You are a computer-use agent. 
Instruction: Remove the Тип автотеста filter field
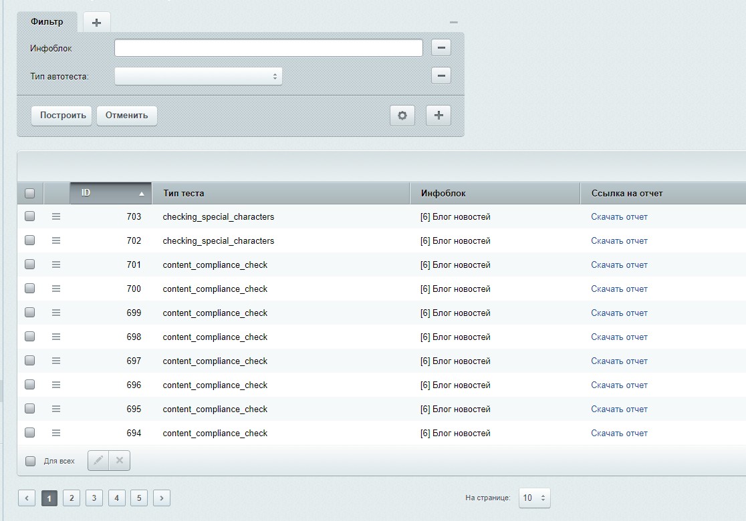(x=441, y=75)
